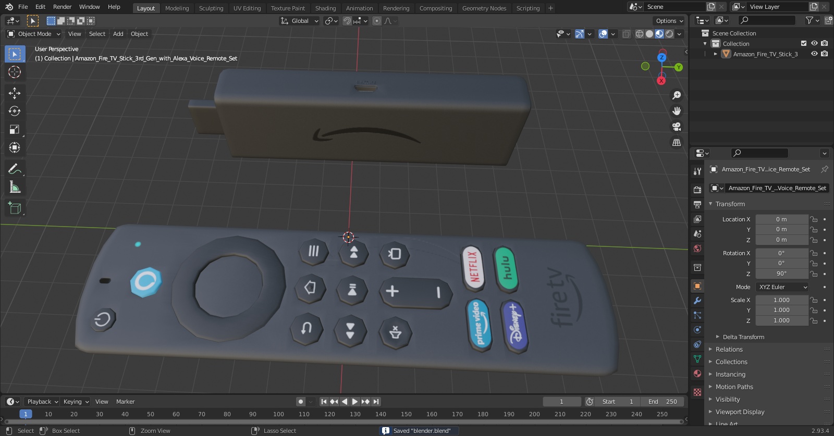Switch to Geometry Nodes workspace tab
The width and height of the screenshot is (834, 436).
(484, 8)
